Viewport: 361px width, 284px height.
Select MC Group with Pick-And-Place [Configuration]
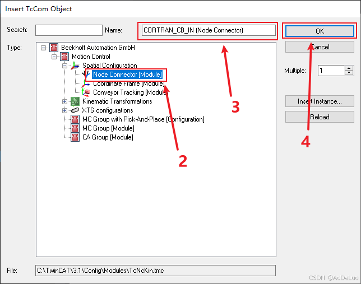point(143,119)
